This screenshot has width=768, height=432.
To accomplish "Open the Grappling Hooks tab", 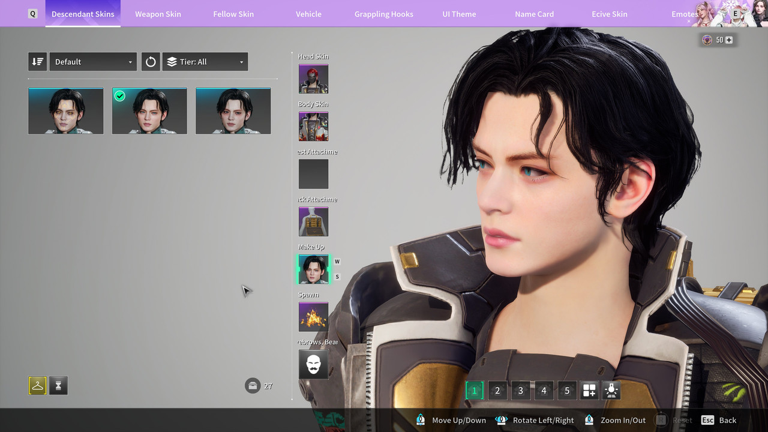I will coord(384,14).
